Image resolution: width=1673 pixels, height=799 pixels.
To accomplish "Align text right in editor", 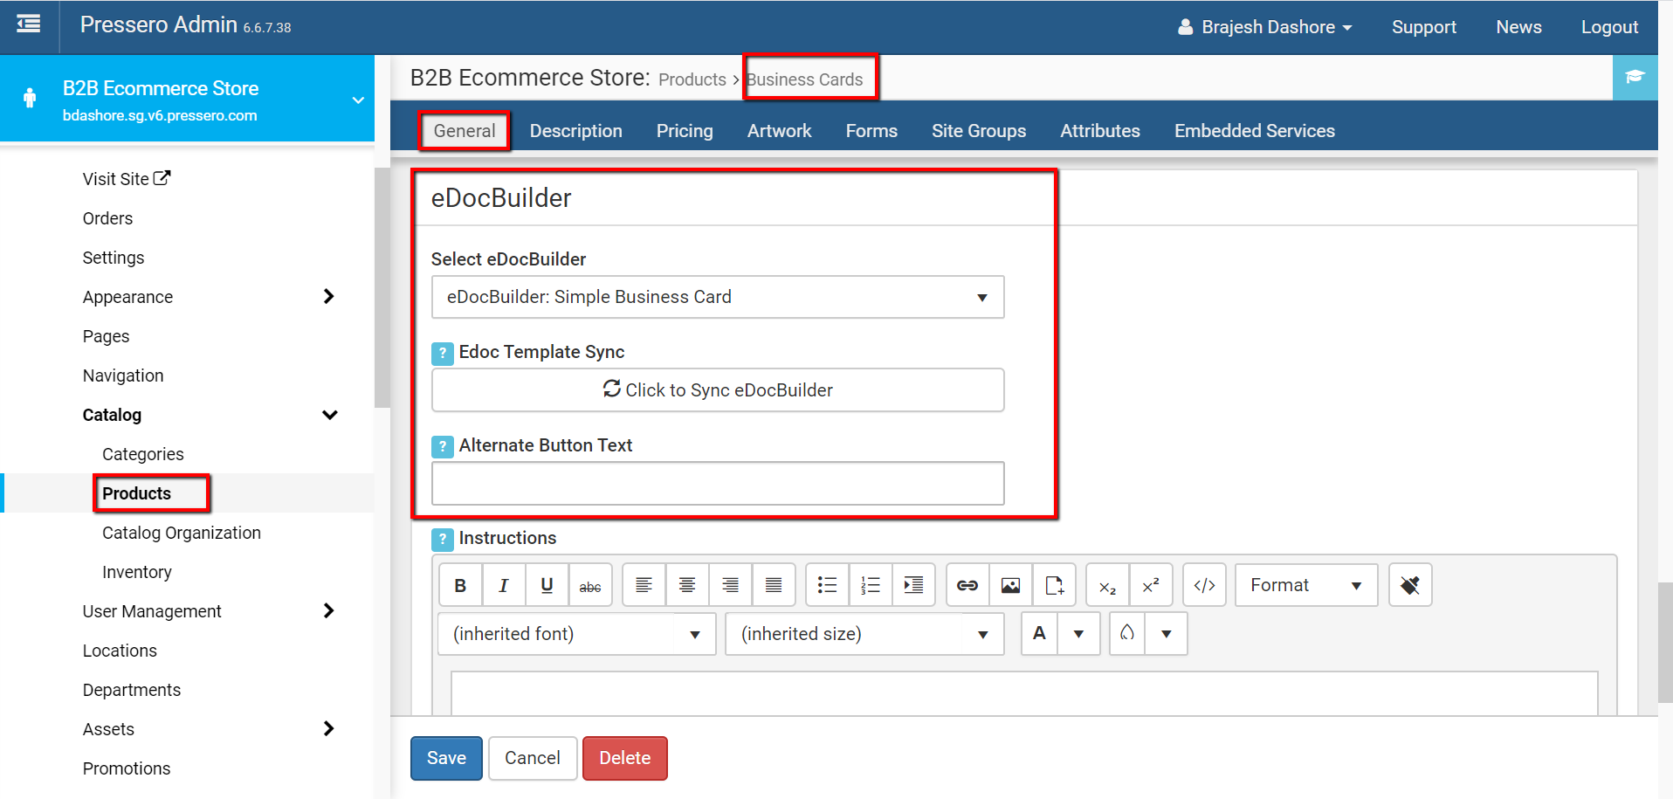I will pos(731,585).
